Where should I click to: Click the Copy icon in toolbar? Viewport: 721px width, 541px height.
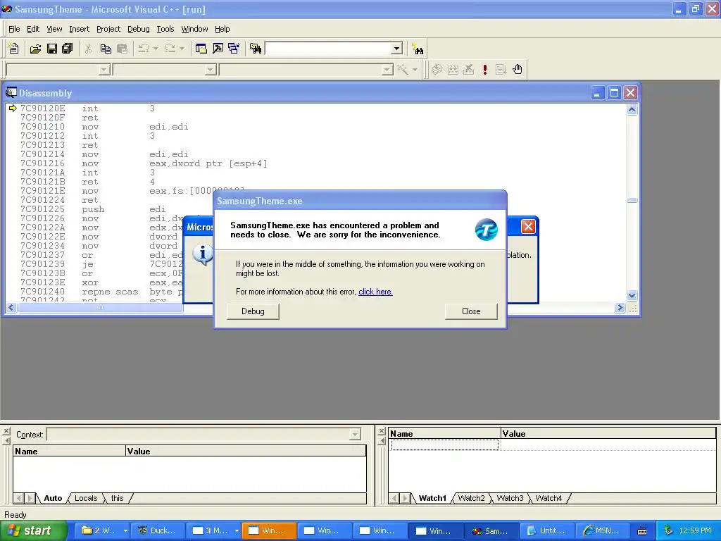106,49
